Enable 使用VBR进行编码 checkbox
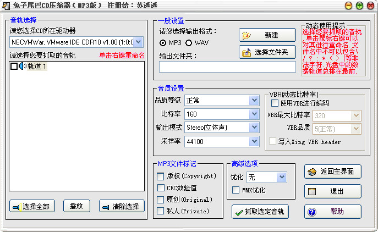Viewport: 378px width, 232px height. (275, 103)
